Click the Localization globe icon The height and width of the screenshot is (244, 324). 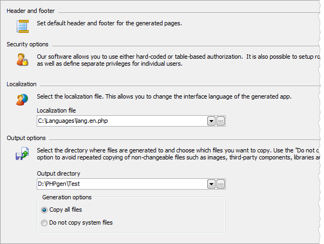tap(22, 99)
